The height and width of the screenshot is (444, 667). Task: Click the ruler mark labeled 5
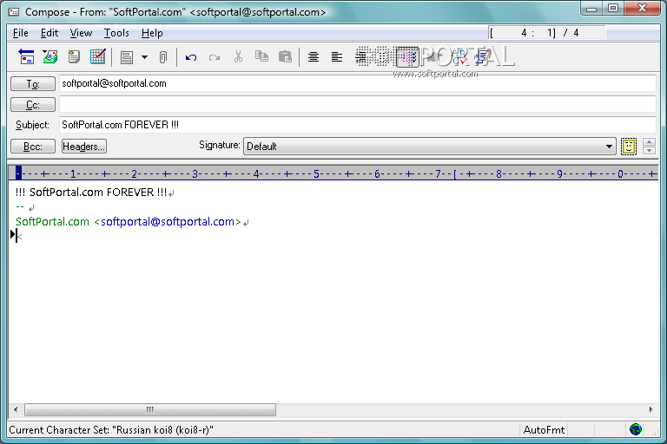(316, 173)
